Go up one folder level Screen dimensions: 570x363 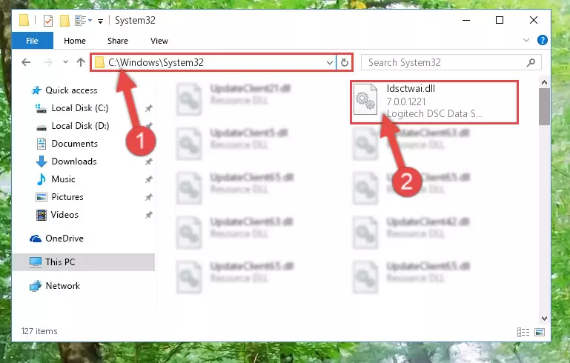81,62
